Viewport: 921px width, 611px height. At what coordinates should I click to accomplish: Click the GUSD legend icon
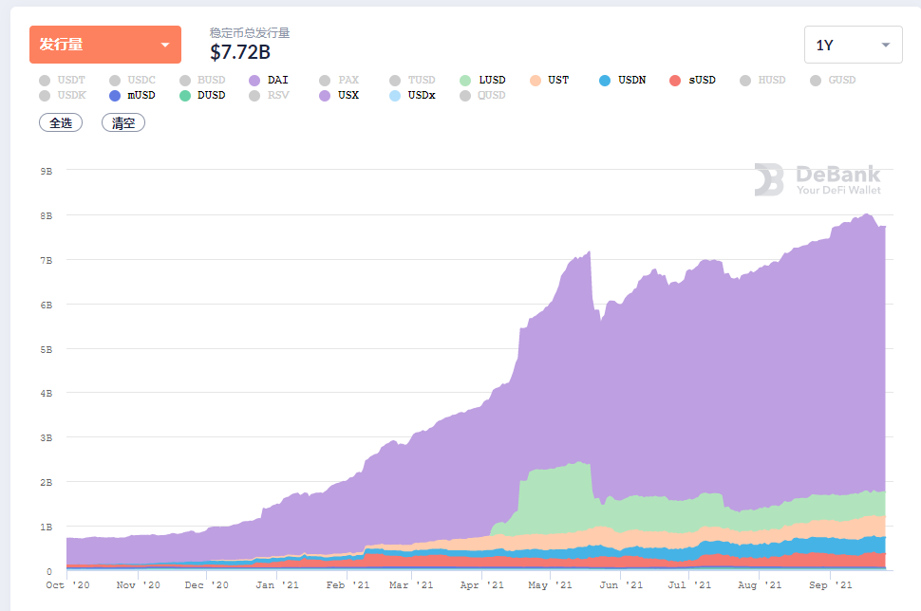point(814,80)
